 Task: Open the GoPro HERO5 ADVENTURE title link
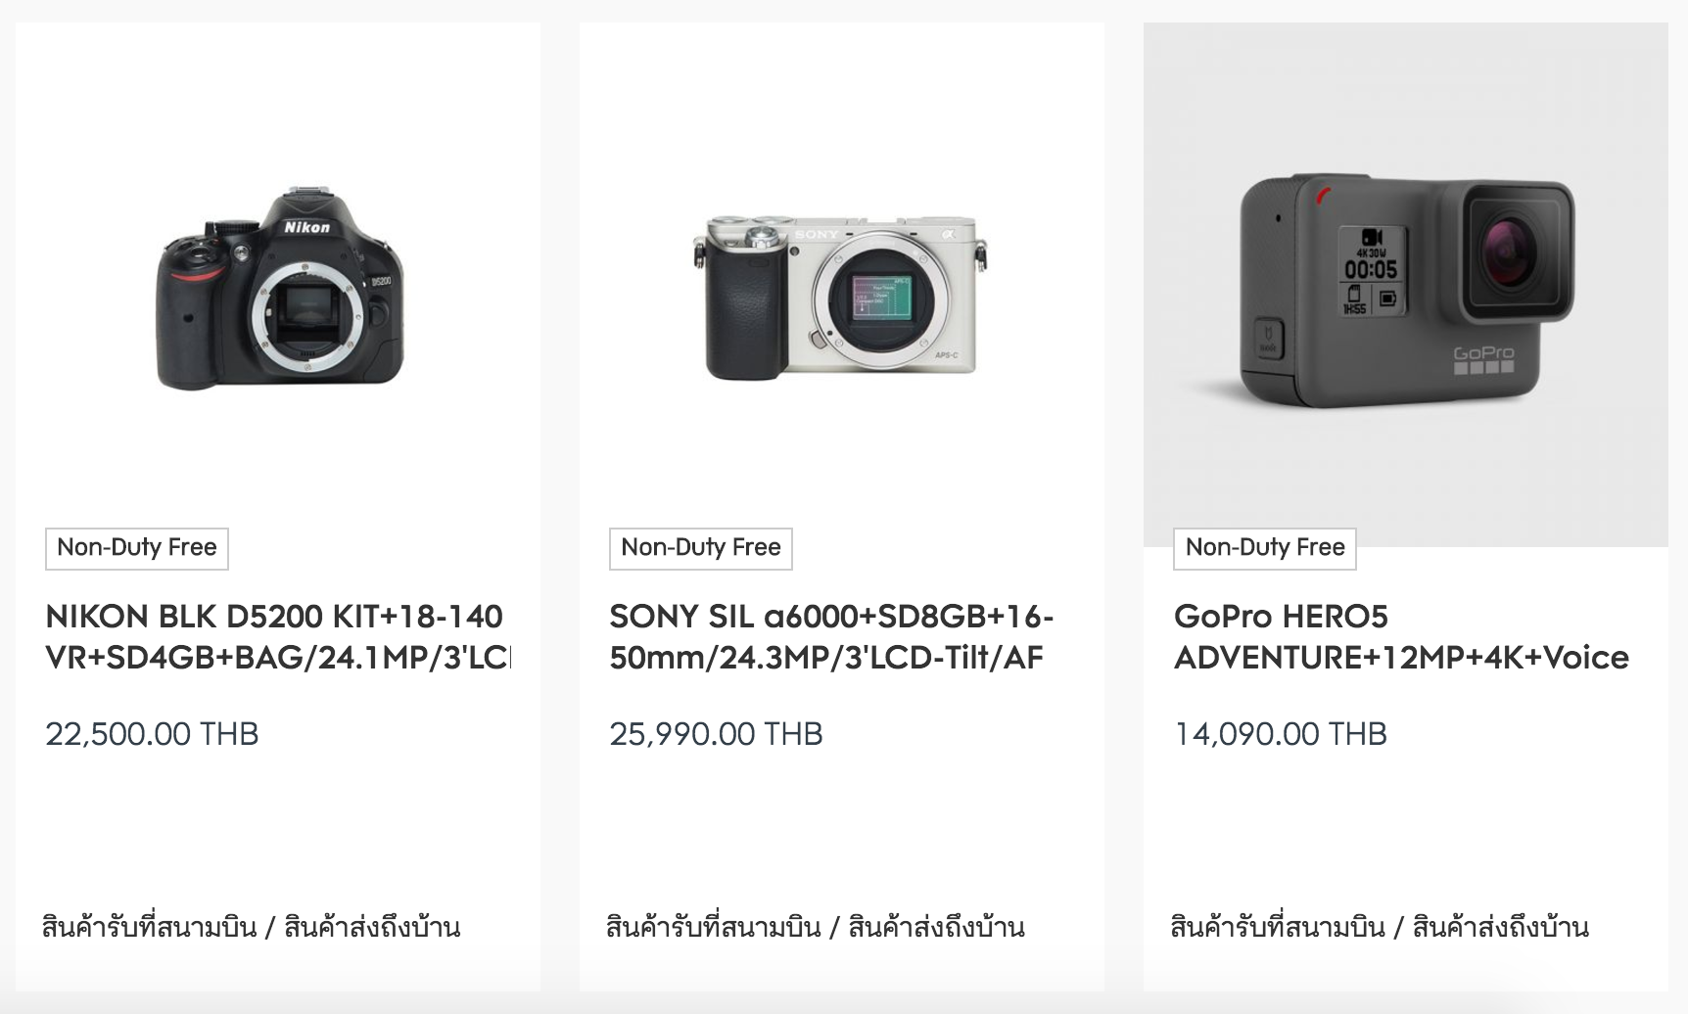tap(1401, 637)
